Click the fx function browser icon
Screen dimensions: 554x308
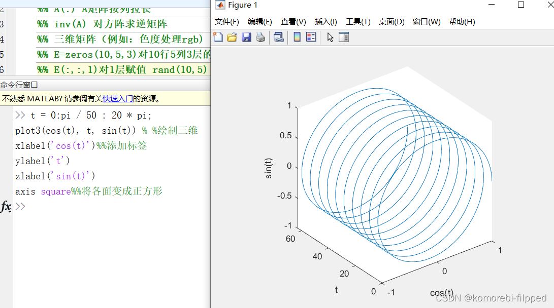(x=6, y=206)
